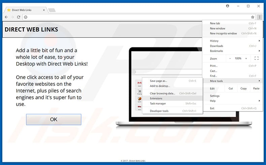Open Extensions from More tools submenu

pos(172,98)
